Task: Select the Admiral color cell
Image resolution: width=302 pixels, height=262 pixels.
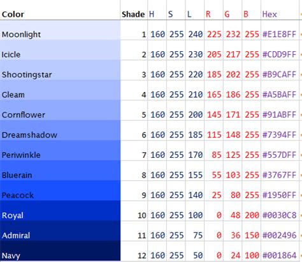Action: pos(60,231)
